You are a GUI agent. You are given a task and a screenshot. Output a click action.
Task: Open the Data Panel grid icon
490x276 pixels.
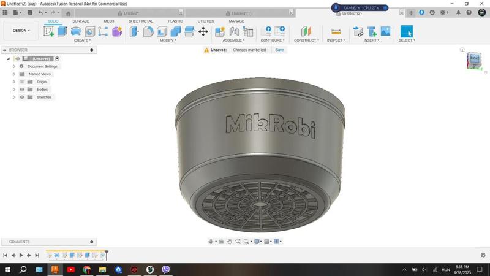pos(5,12)
